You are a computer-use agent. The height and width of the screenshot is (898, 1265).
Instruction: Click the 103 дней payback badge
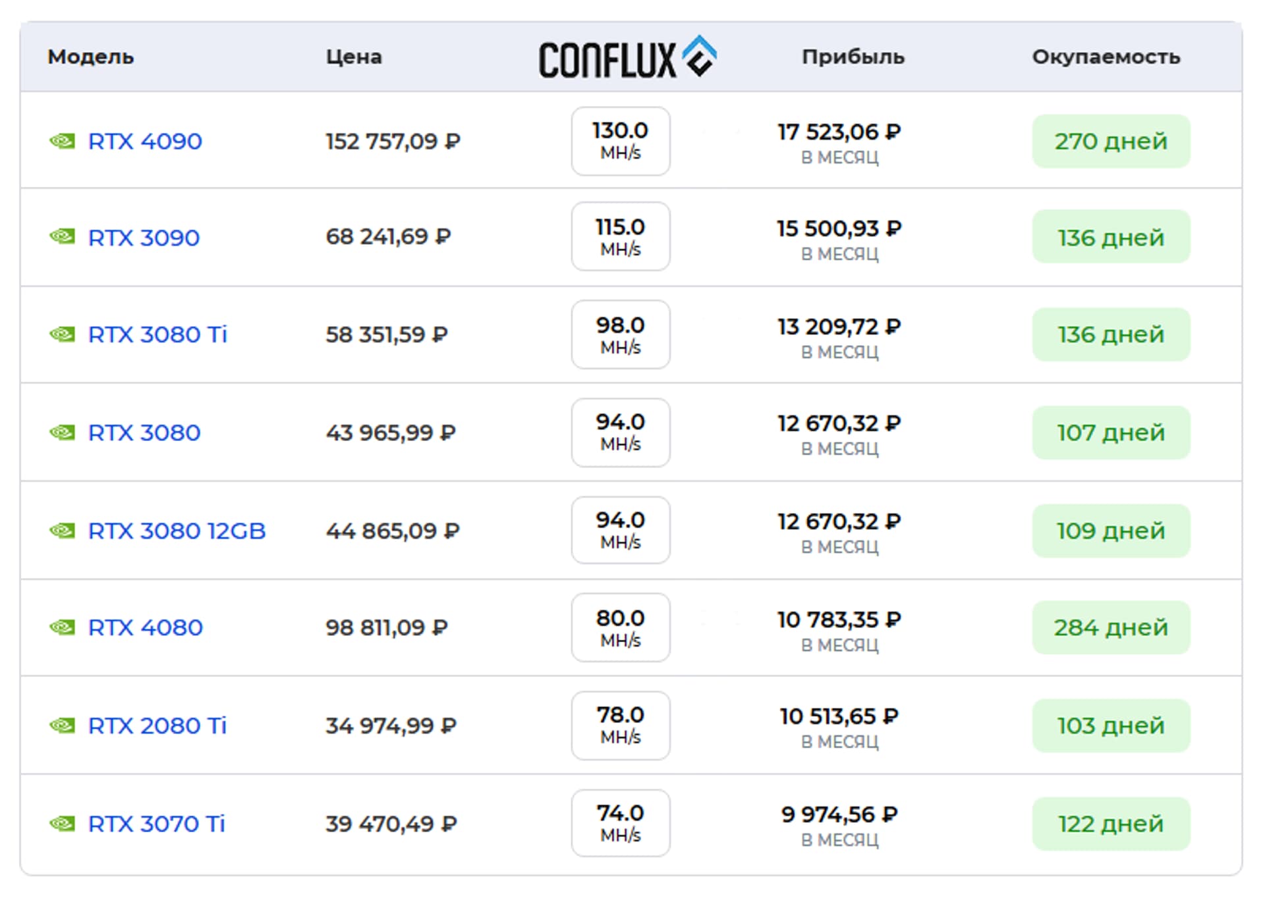click(1111, 726)
